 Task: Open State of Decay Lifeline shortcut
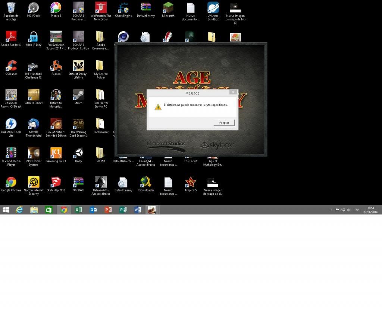(78, 70)
